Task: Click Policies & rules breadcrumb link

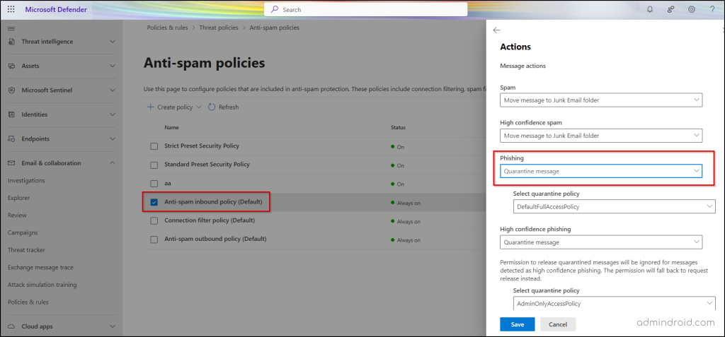Action: pyautogui.click(x=167, y=28)
